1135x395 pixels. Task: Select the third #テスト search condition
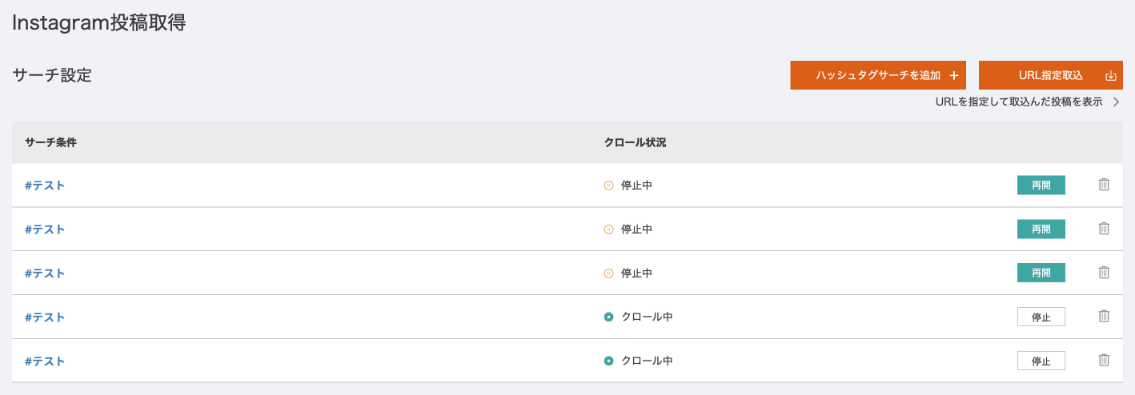click(45, 273)
